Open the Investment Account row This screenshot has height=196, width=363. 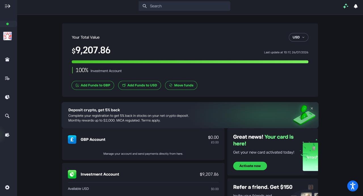tap(143, 174)
